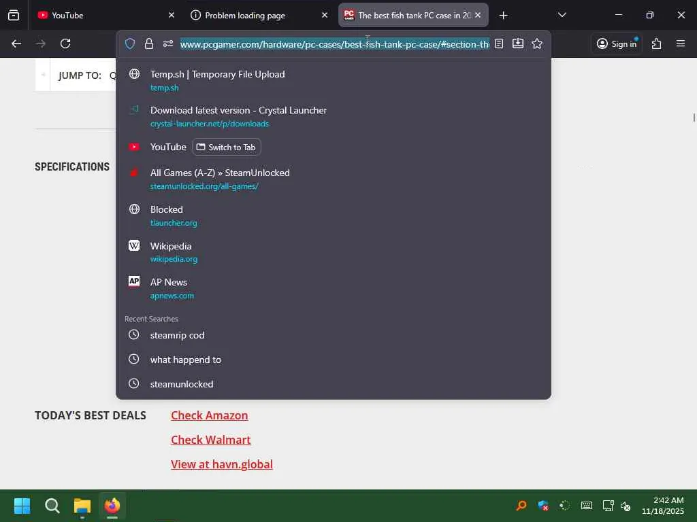The image size is (697, 522).
Task: Expand the list all tabs chevron
Action: point(562,15)
